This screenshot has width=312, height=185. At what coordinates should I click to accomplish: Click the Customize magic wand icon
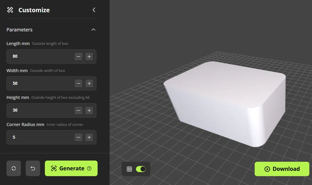click(10, 10)
